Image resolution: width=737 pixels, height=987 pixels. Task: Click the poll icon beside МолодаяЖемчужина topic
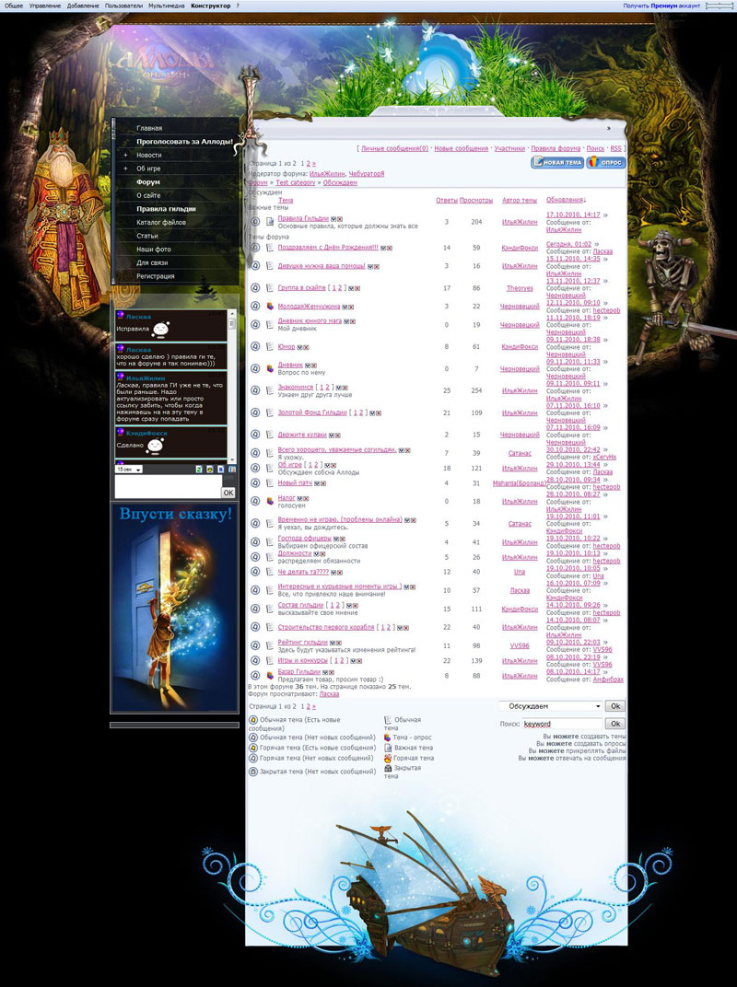270,307
